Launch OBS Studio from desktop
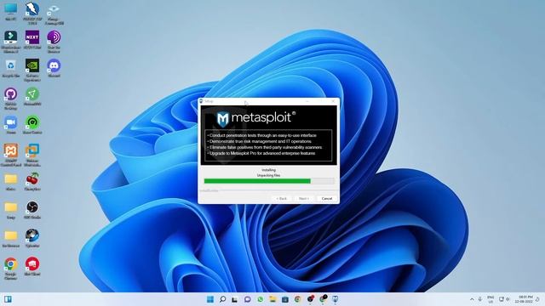This screenshot has width=545, height=306. pos(32,210)
